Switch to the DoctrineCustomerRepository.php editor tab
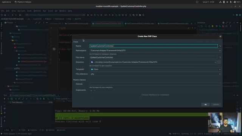Viewport: 242px width, 136px height. point(174,23)
